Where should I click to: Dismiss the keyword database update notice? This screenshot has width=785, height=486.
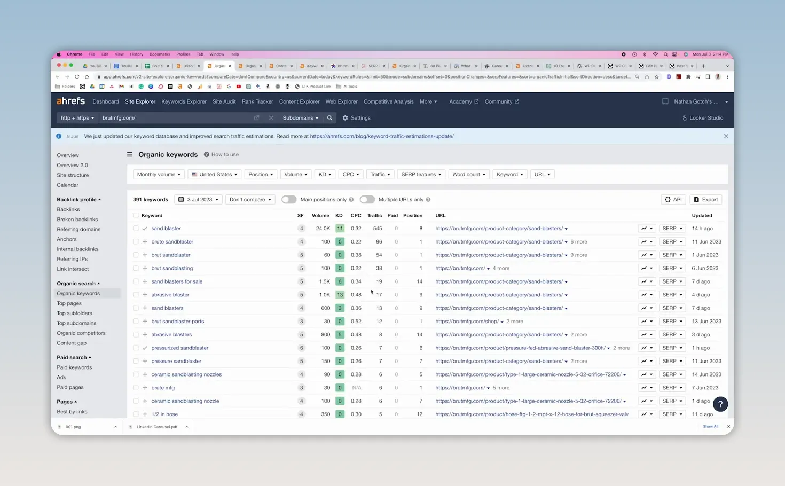click(x=726, y=136)
